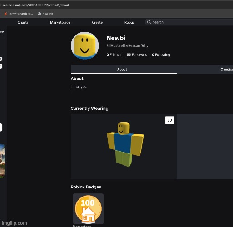Click the Torrent Search bookmark's red X favicon
This screenshot has height=227, width=233.
pos(6,14)
